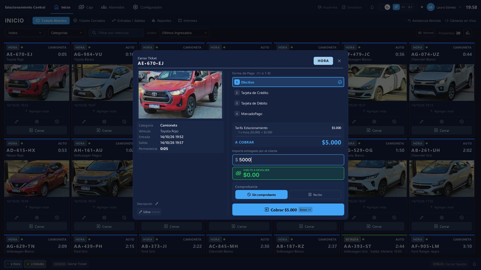Click Cerrar on the AG•074•UZ card
The image size is (481, 270).
click(x=442, y=130)
